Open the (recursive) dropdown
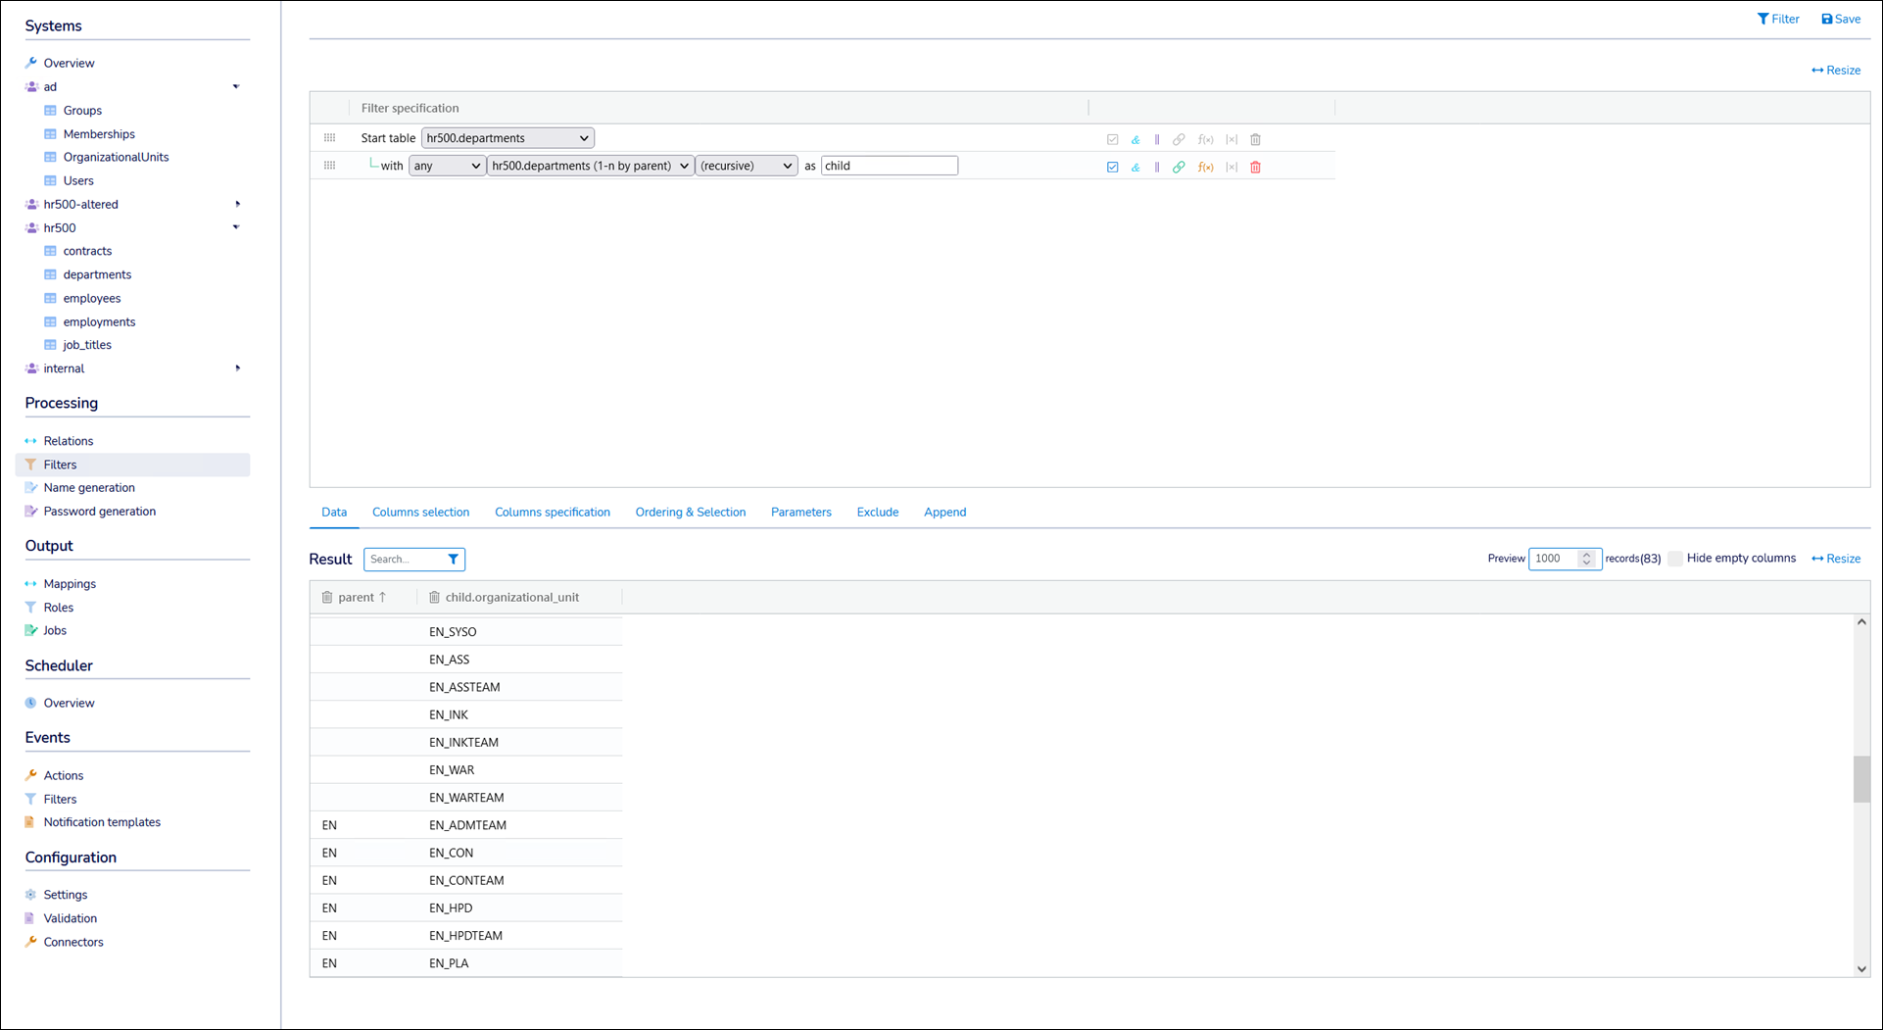 pyautogui.click(x=746, y=166)
